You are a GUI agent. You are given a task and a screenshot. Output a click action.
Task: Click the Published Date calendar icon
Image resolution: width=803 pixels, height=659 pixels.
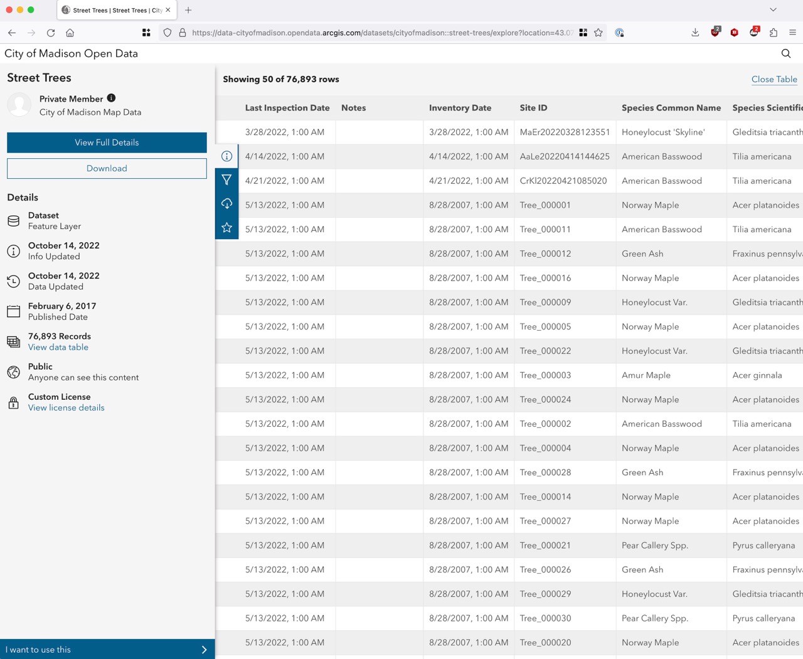point(14,311)
